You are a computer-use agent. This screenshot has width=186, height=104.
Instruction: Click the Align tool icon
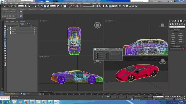click(x=100, y=6)
